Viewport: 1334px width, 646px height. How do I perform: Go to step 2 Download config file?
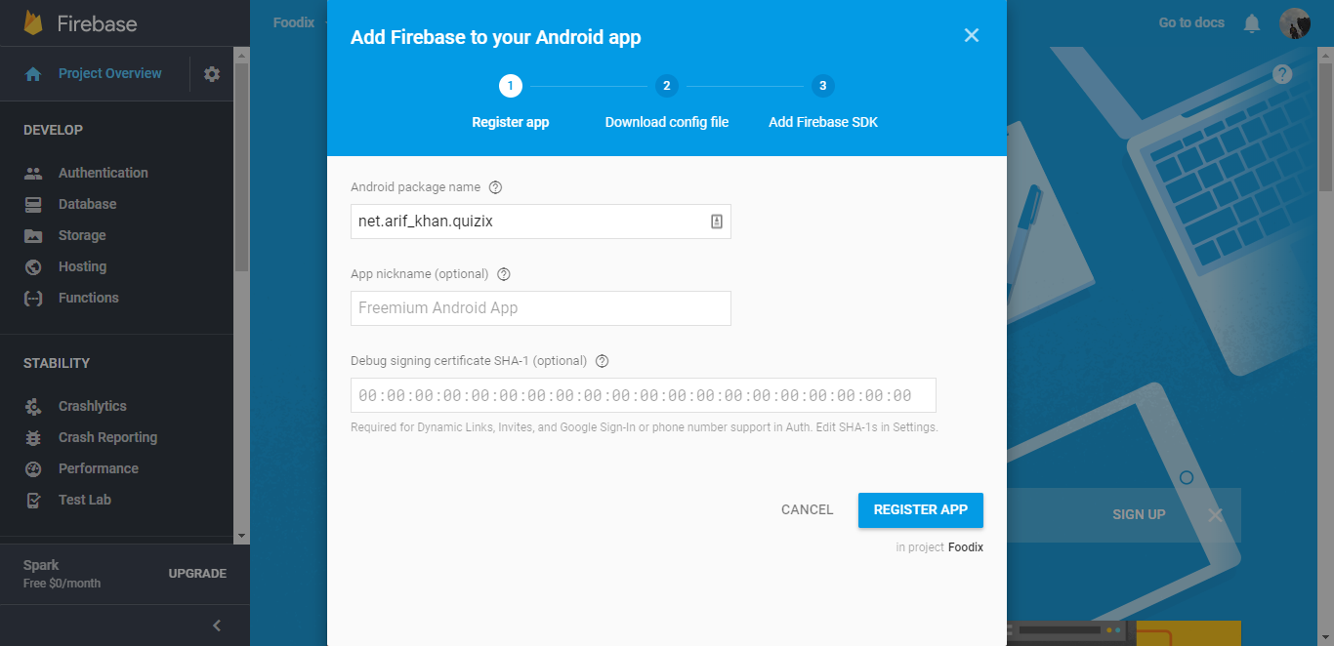click(667, 86)
